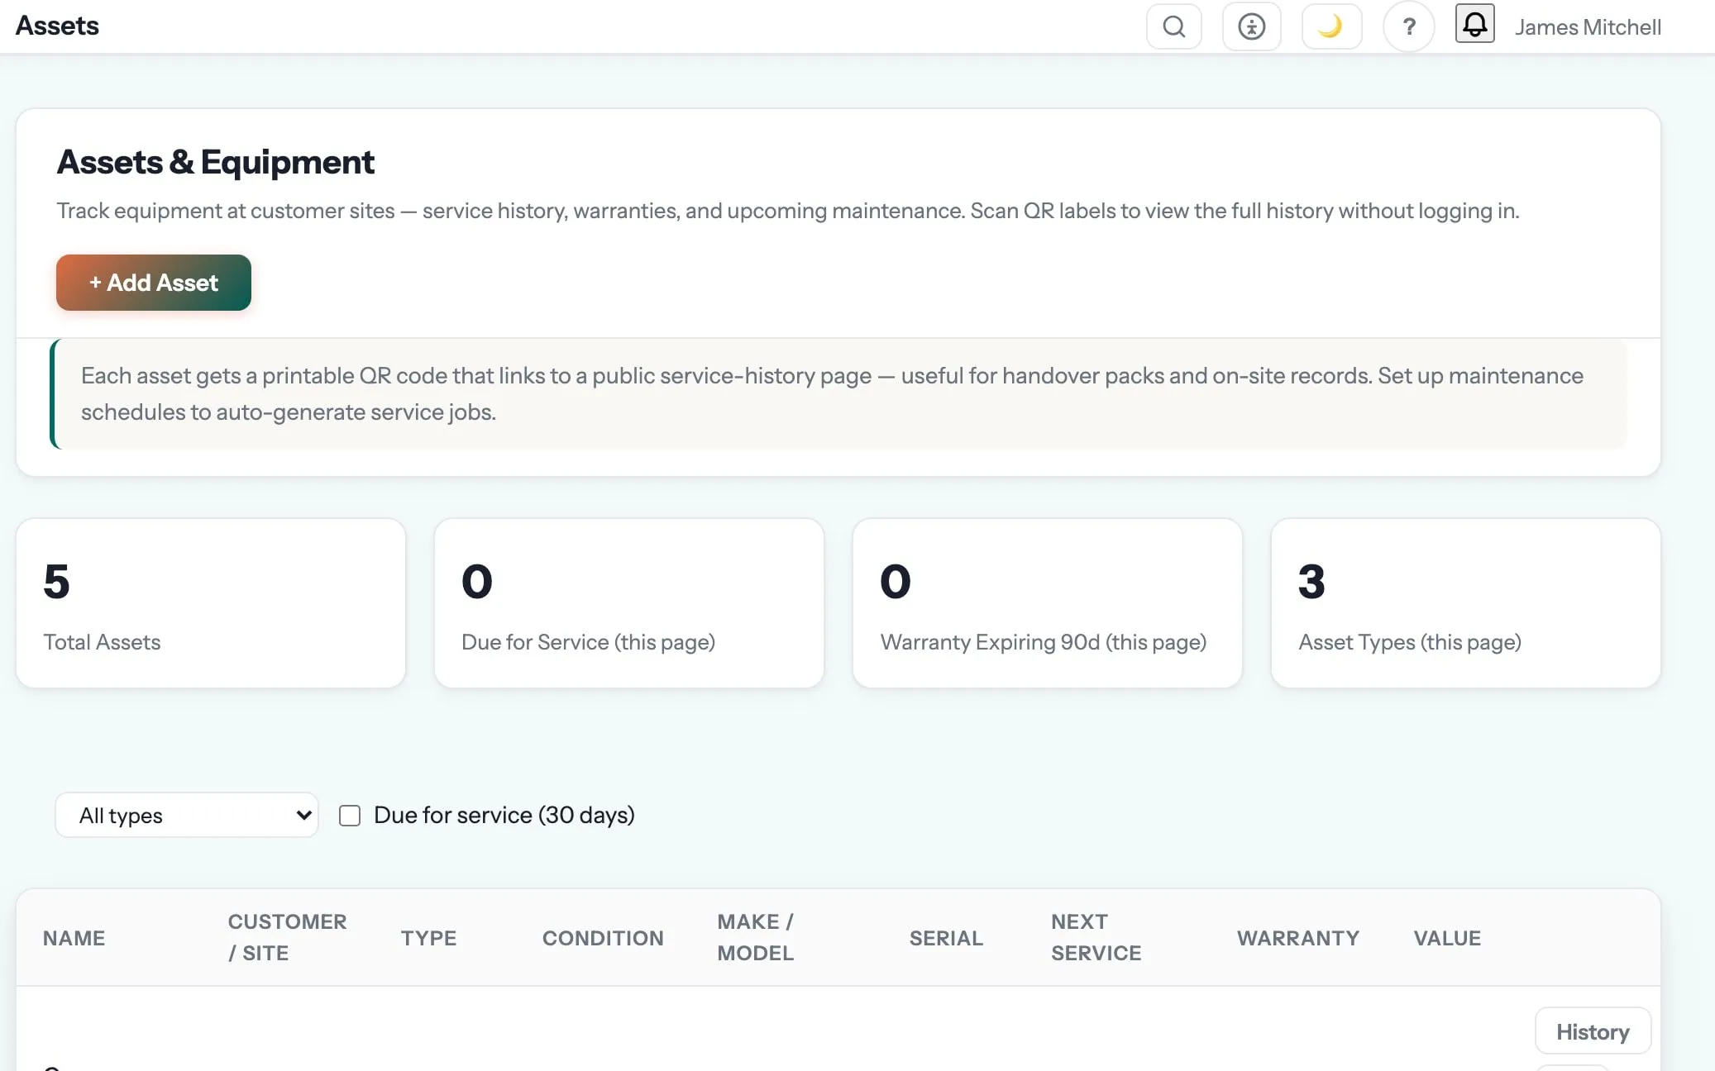Select the Due for Service stat card
This screenshot has height=1071, width=1715.
(629, 603)
